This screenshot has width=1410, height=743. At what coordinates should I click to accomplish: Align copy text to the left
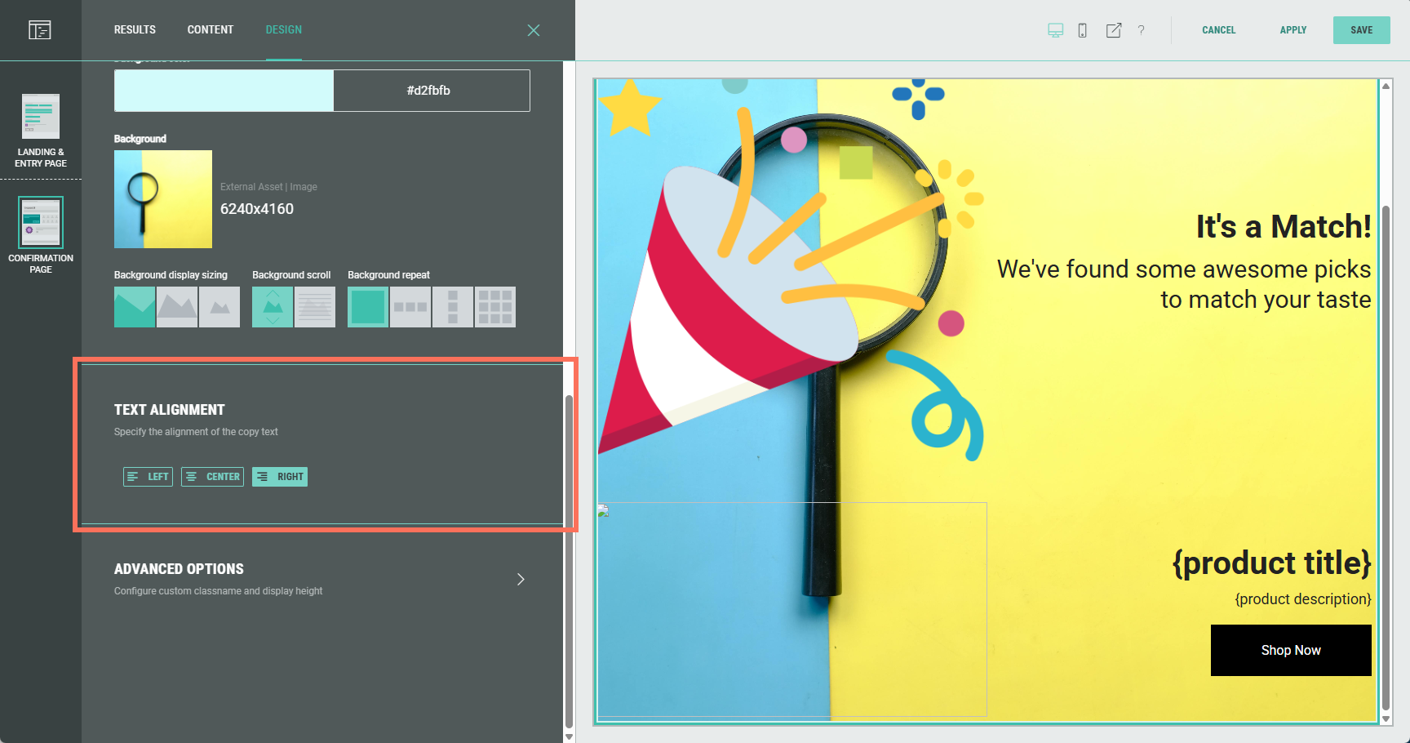pyautogui.click(x=148, y=477)
